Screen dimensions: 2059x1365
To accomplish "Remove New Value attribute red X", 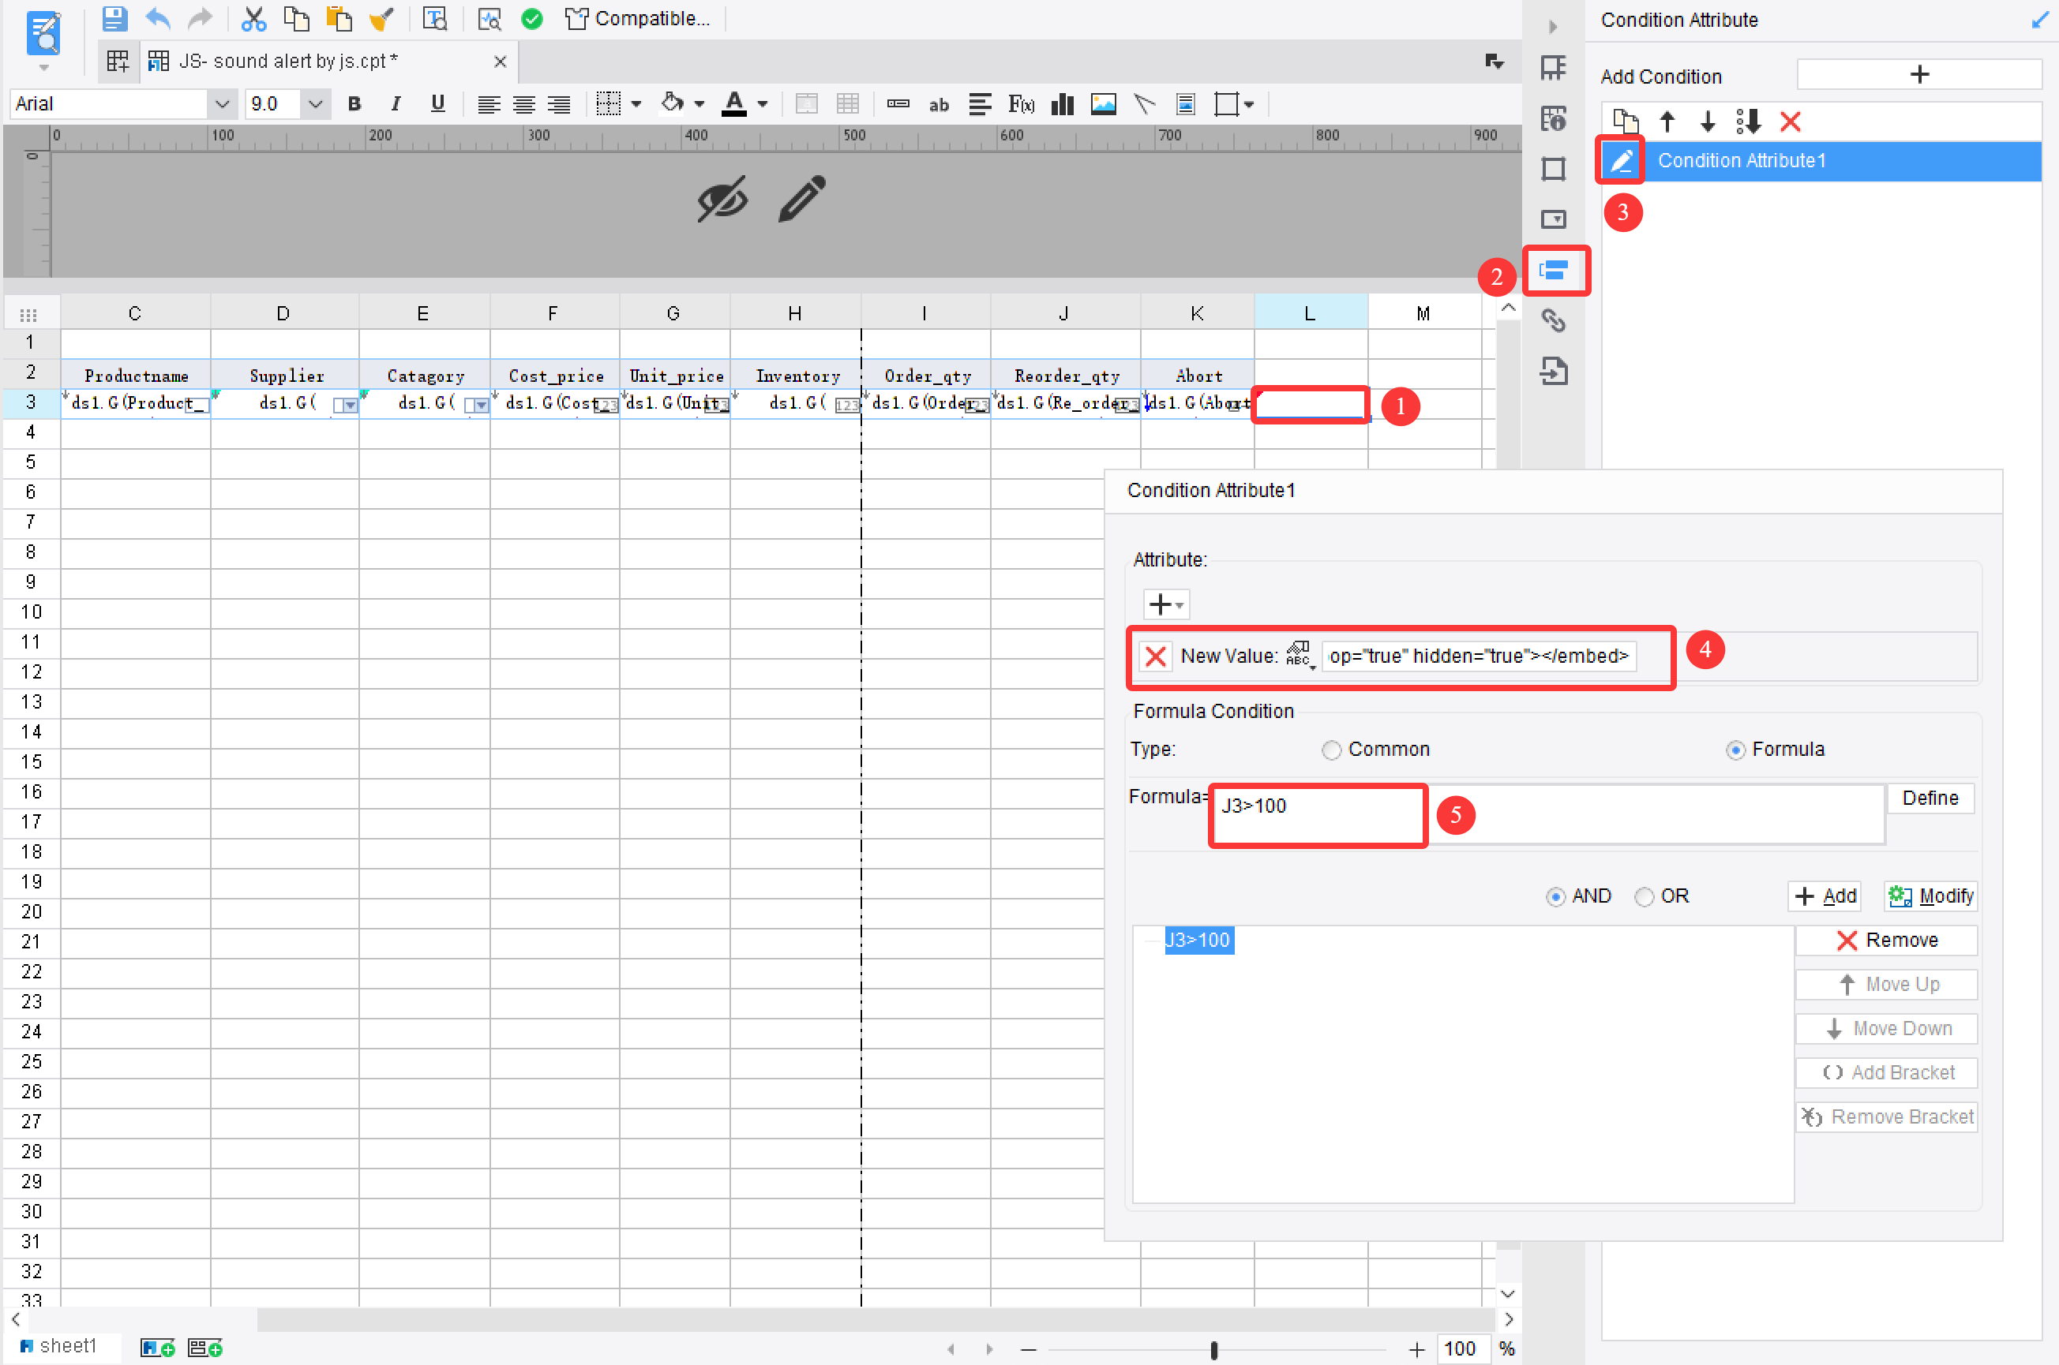I will [x=1155, y=656].
